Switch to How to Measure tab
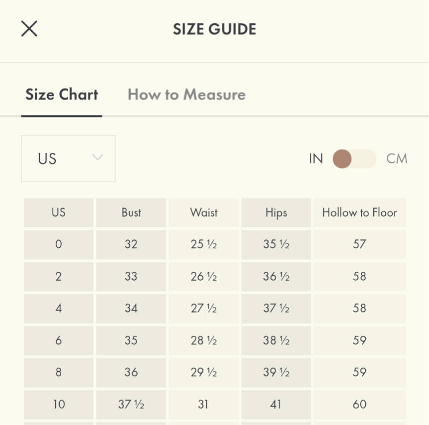This screenshot has width=429, height=425. pyautogui.click(x=186, y=95)
